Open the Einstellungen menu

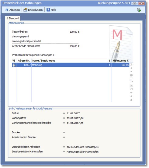(33, 10)
